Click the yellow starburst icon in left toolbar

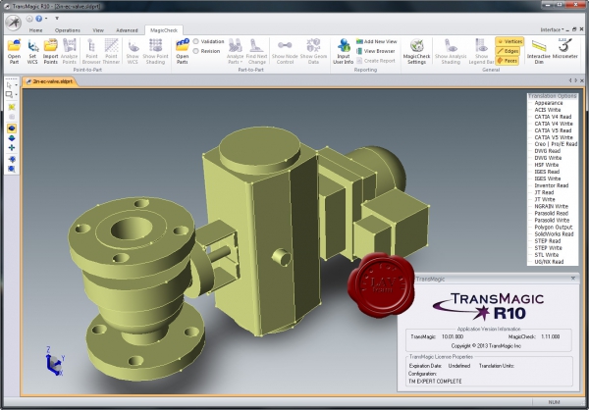pyautogui.click(x=12, y=107)
